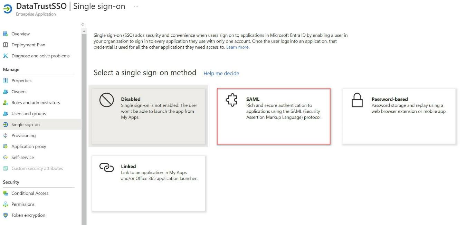Select the Linked sign-on method card

pos(148,183)
